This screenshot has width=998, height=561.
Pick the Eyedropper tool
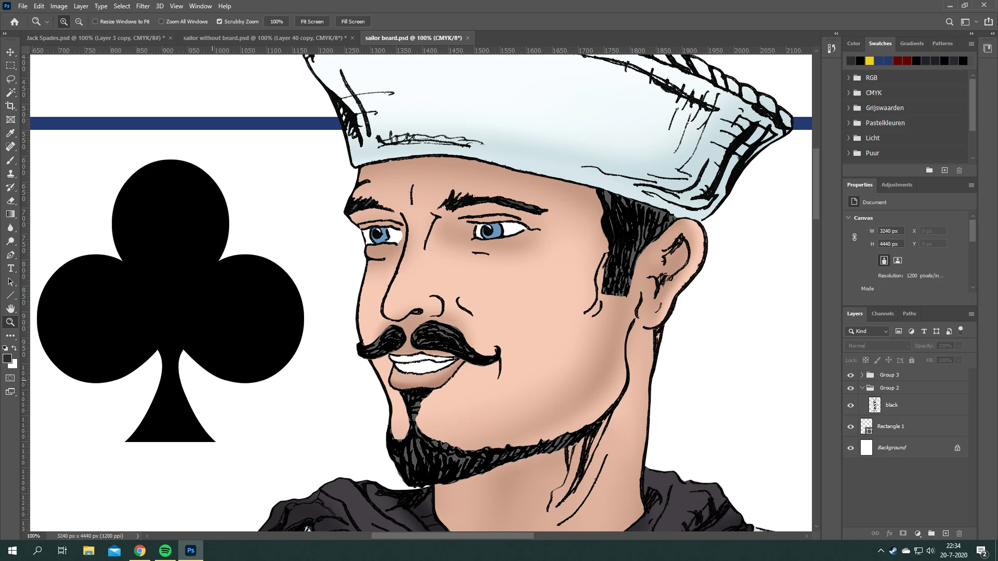coord(10,133)
